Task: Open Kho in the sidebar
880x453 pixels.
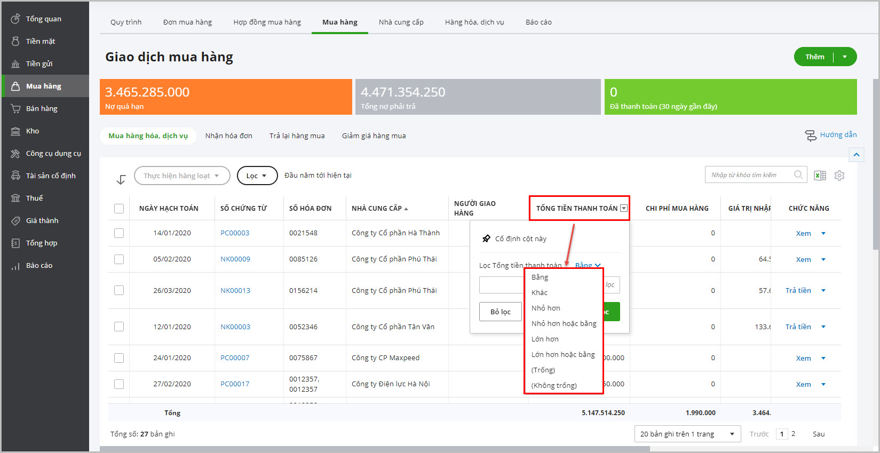Action: (33, 131)
